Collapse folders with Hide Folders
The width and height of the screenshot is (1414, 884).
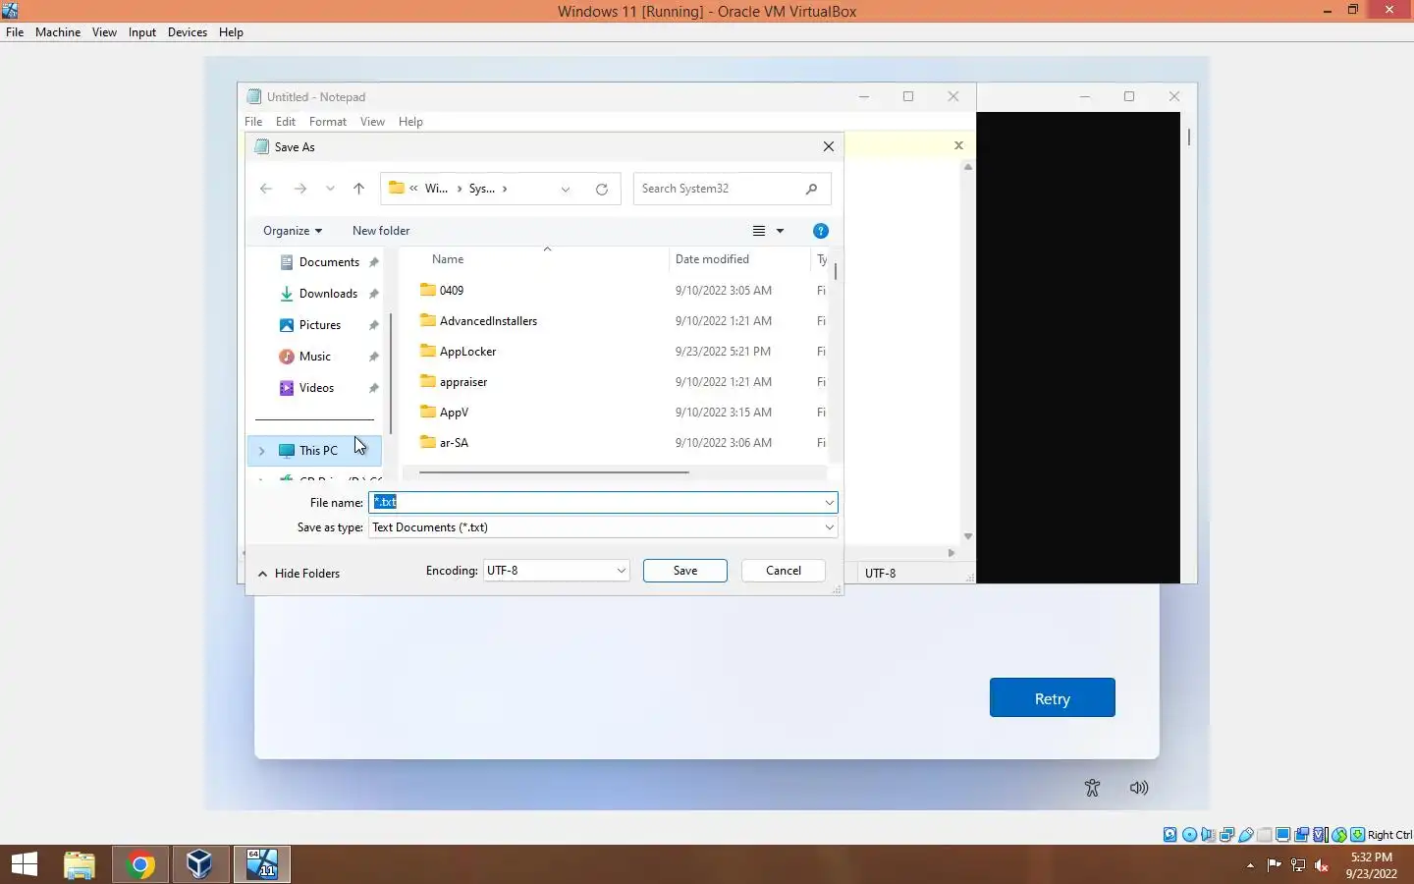coord(299,574)
